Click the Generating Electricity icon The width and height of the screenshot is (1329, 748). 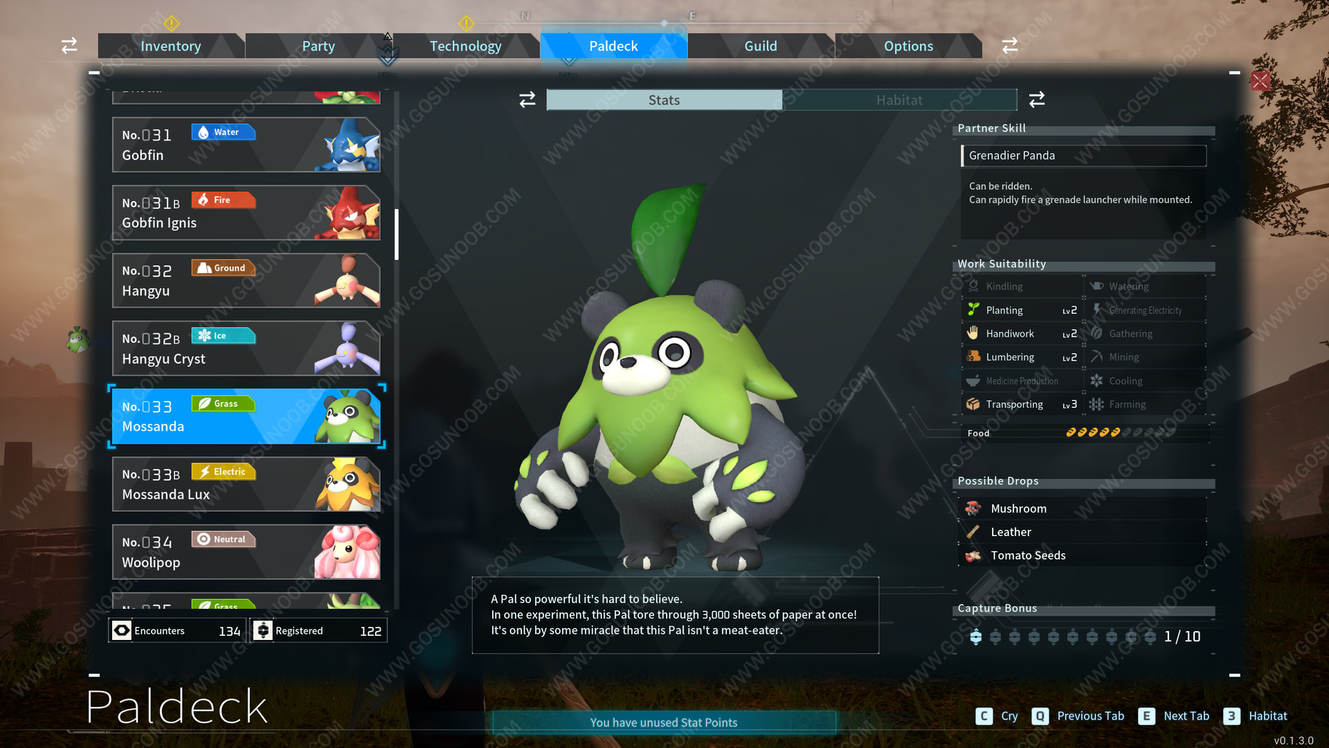click(1097, 310)
